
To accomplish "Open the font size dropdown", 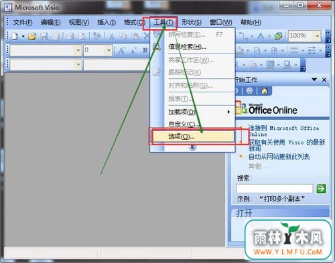I will (109, 50).
